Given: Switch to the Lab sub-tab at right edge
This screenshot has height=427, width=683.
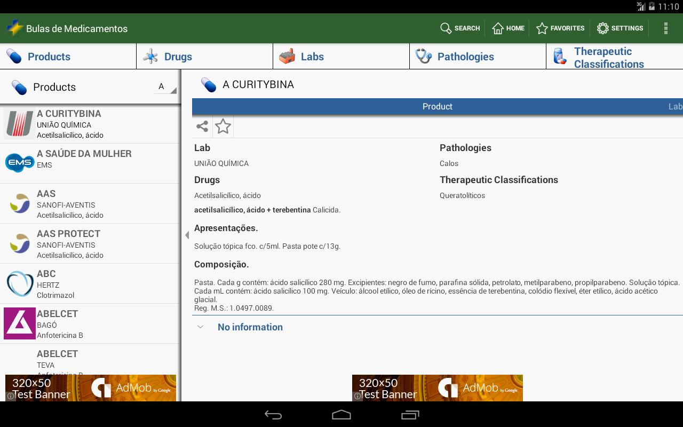Looking at the screenshot, I should (675, 106).
